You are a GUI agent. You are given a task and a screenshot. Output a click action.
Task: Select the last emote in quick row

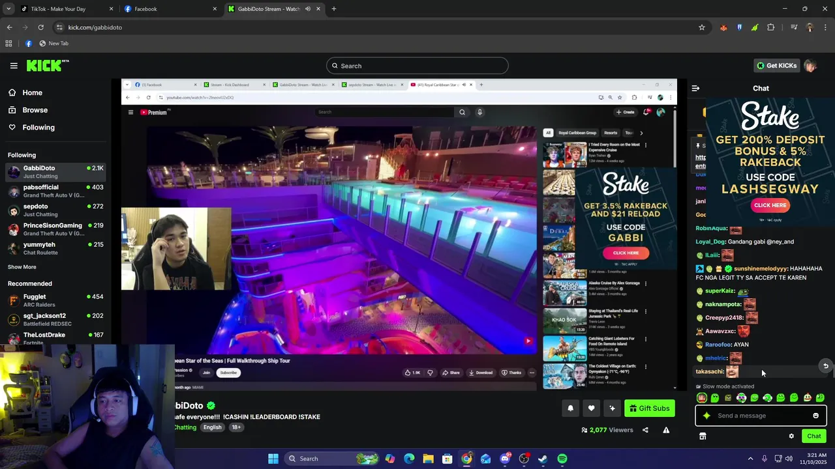(820, 398)
